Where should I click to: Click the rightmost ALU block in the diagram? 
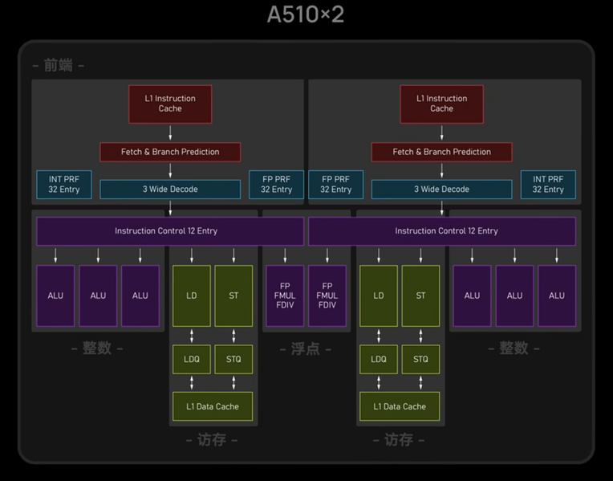click(x=557, y=296)
